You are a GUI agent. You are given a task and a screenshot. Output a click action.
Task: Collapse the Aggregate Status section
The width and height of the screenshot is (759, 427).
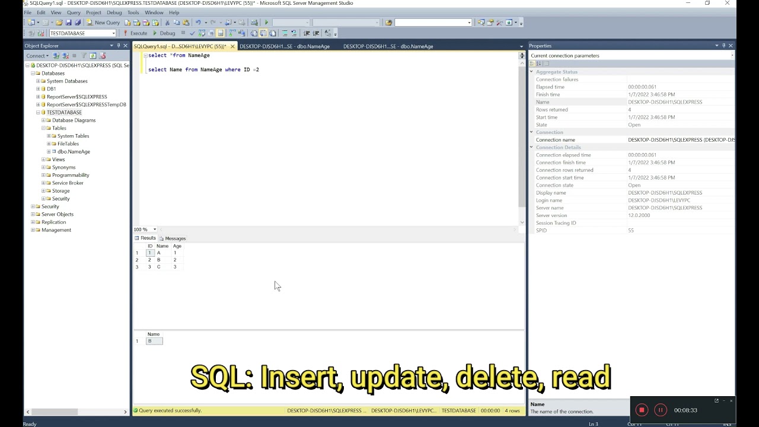point(532,72)
